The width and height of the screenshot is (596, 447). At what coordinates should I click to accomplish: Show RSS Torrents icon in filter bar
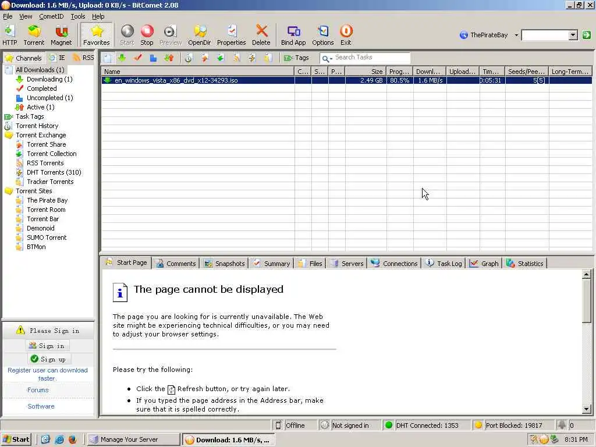[236, 58]
